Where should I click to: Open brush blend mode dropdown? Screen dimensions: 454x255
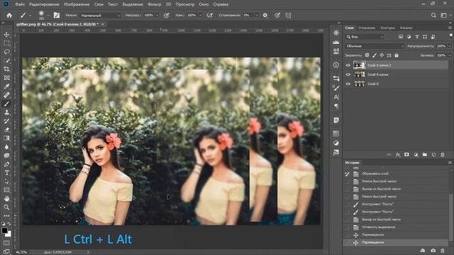[100, 16]
